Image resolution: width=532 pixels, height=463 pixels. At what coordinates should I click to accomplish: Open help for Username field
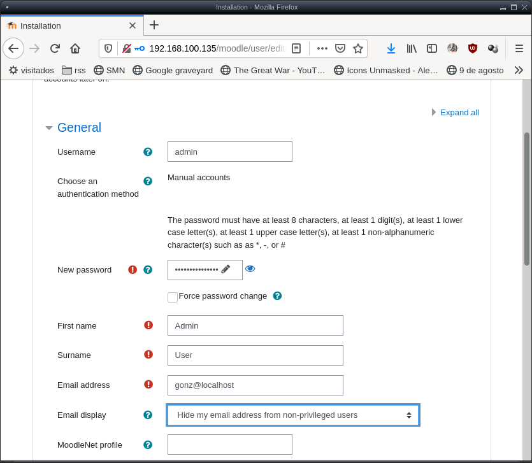pyautogui.click(x=148, y=152)
